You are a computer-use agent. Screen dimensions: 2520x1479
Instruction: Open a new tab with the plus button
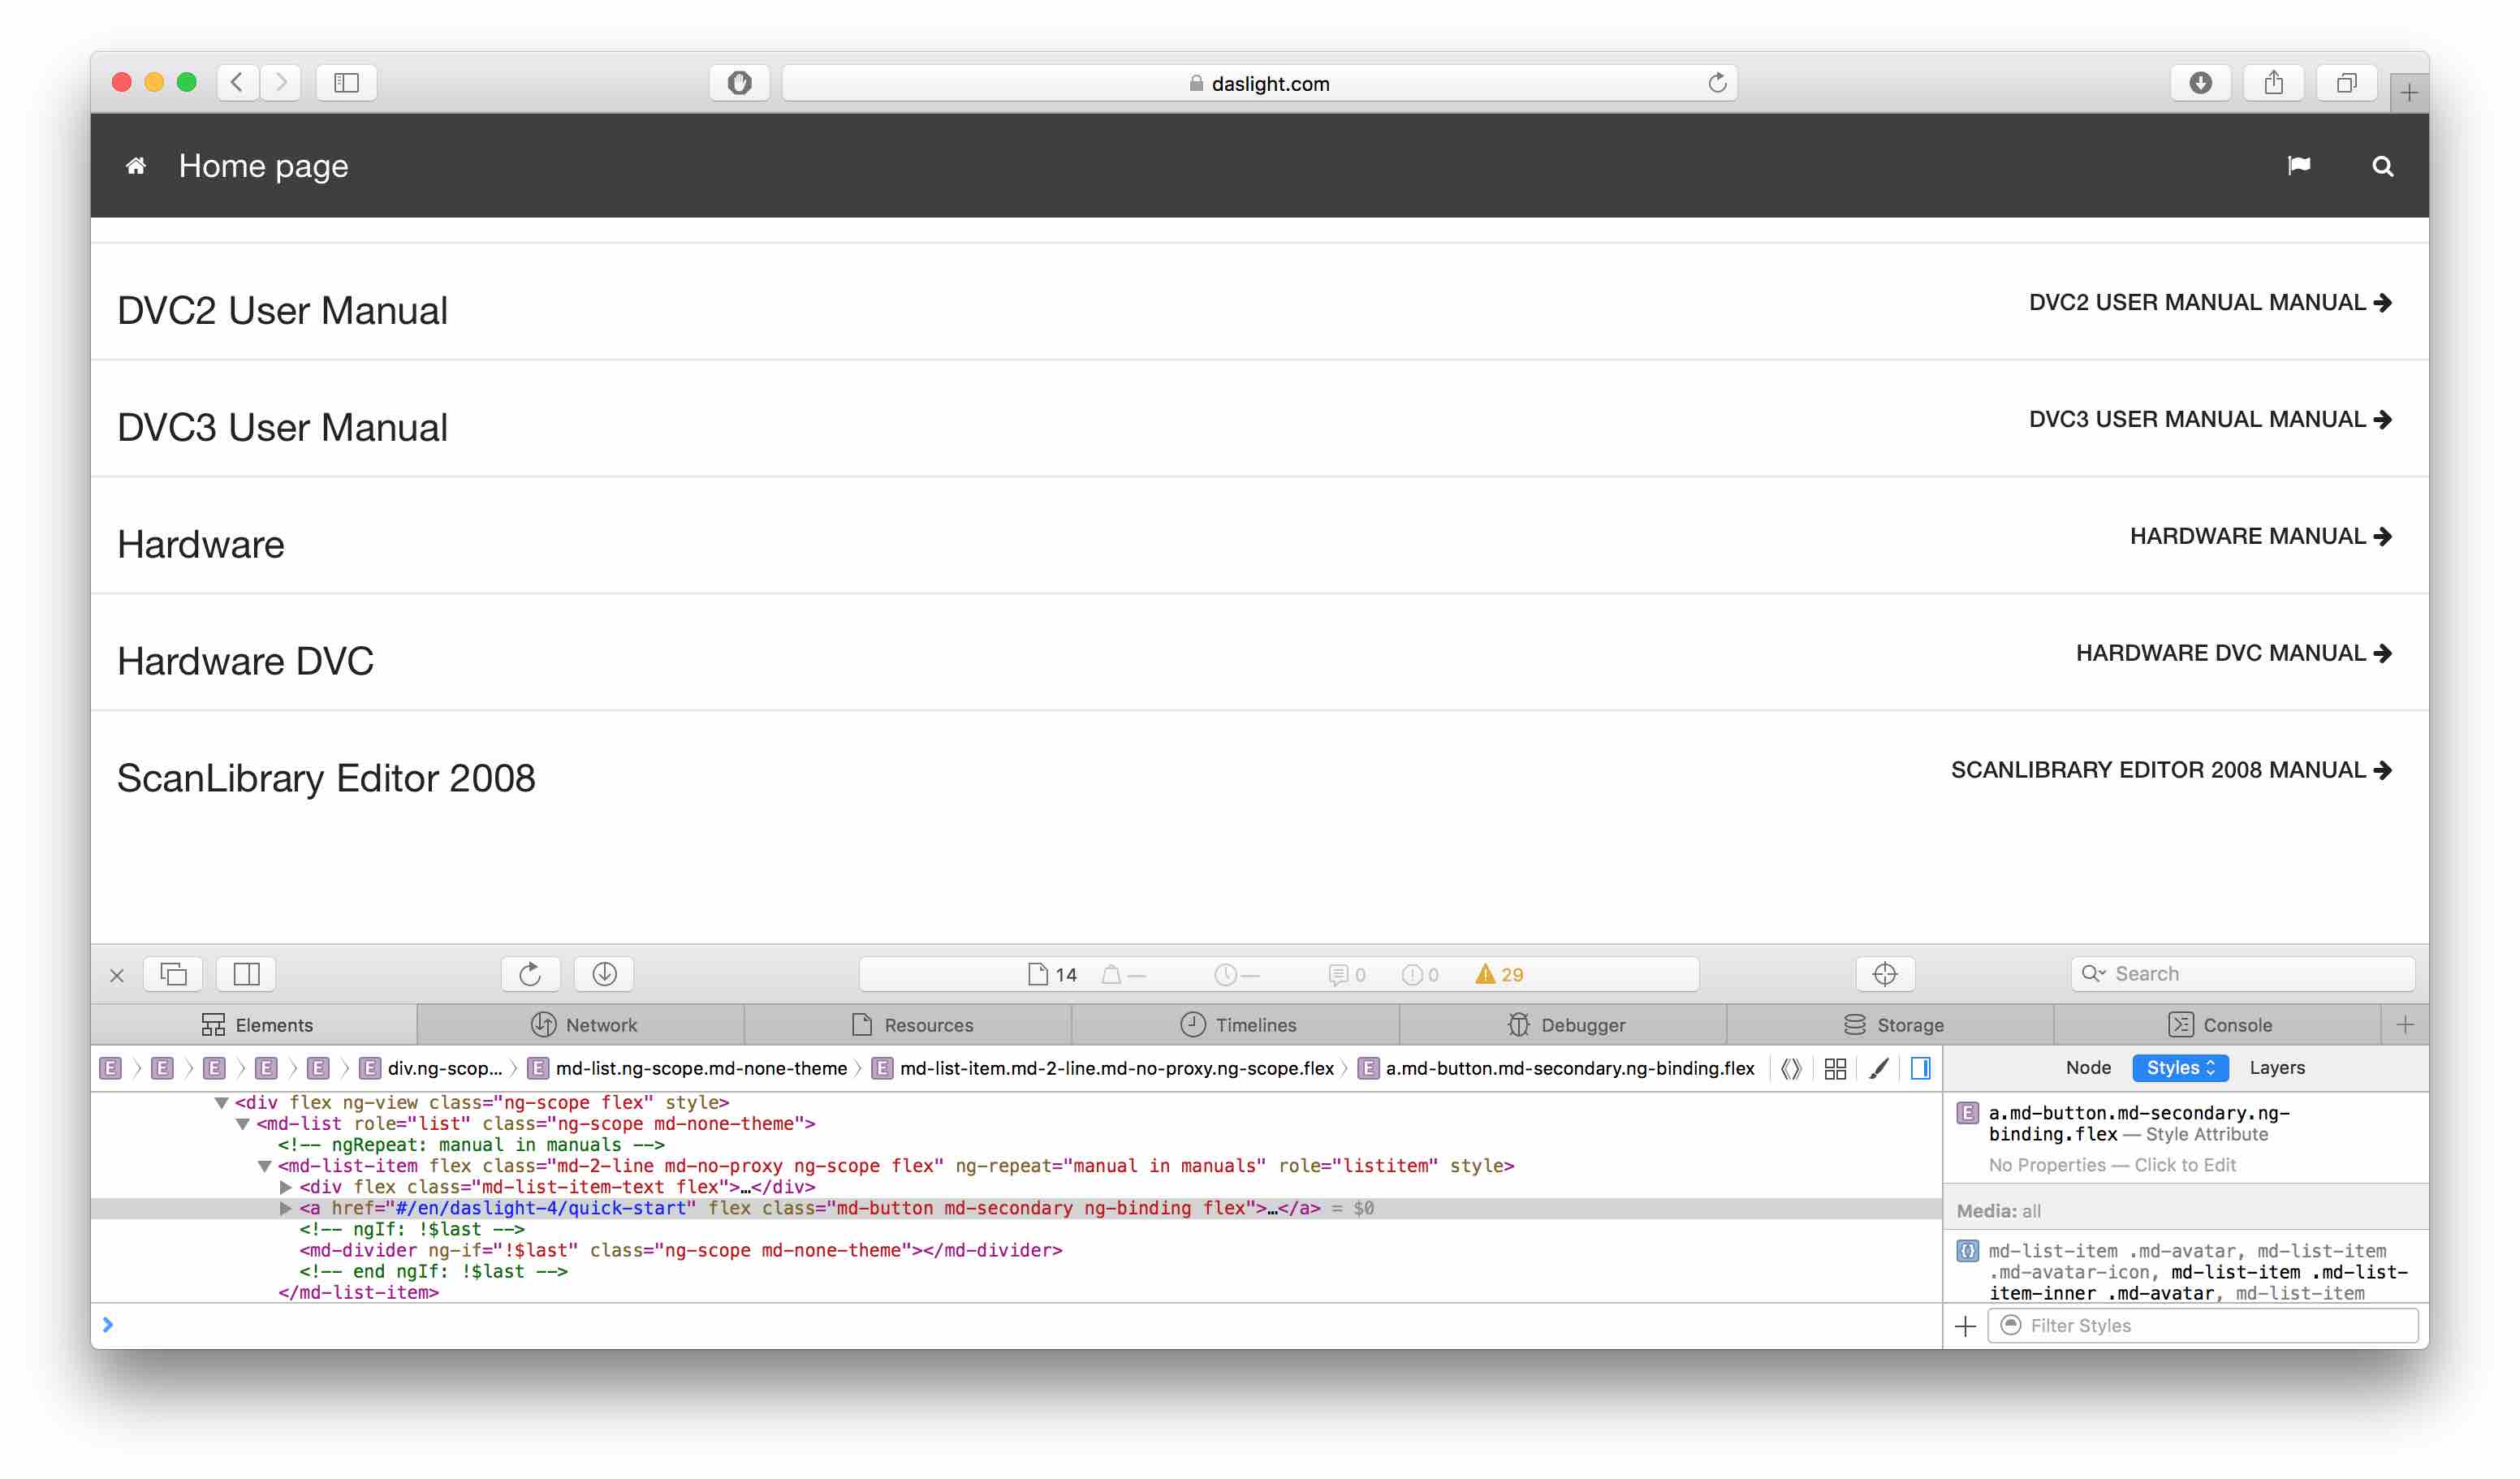coord(2409,93)
